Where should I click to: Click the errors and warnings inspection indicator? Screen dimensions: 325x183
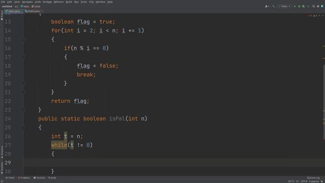point(313,16)
